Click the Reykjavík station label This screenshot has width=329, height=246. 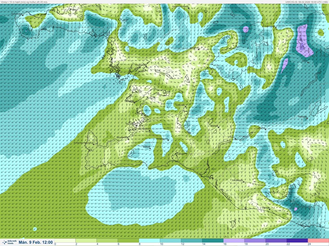(x=131, y=124)
